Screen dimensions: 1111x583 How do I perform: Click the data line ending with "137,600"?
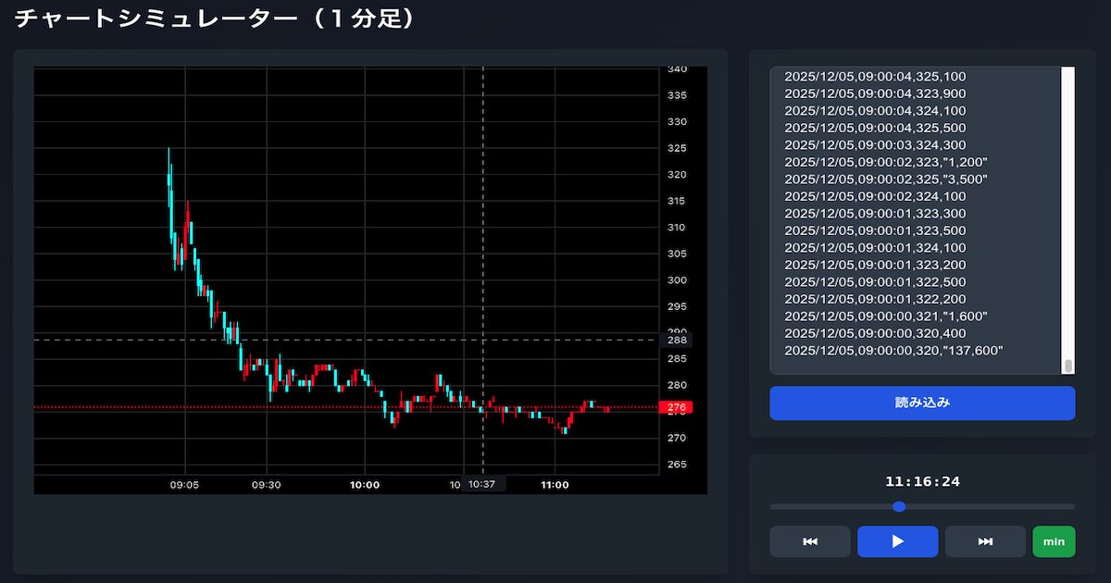pyautogui.click(x=893, y=350)
